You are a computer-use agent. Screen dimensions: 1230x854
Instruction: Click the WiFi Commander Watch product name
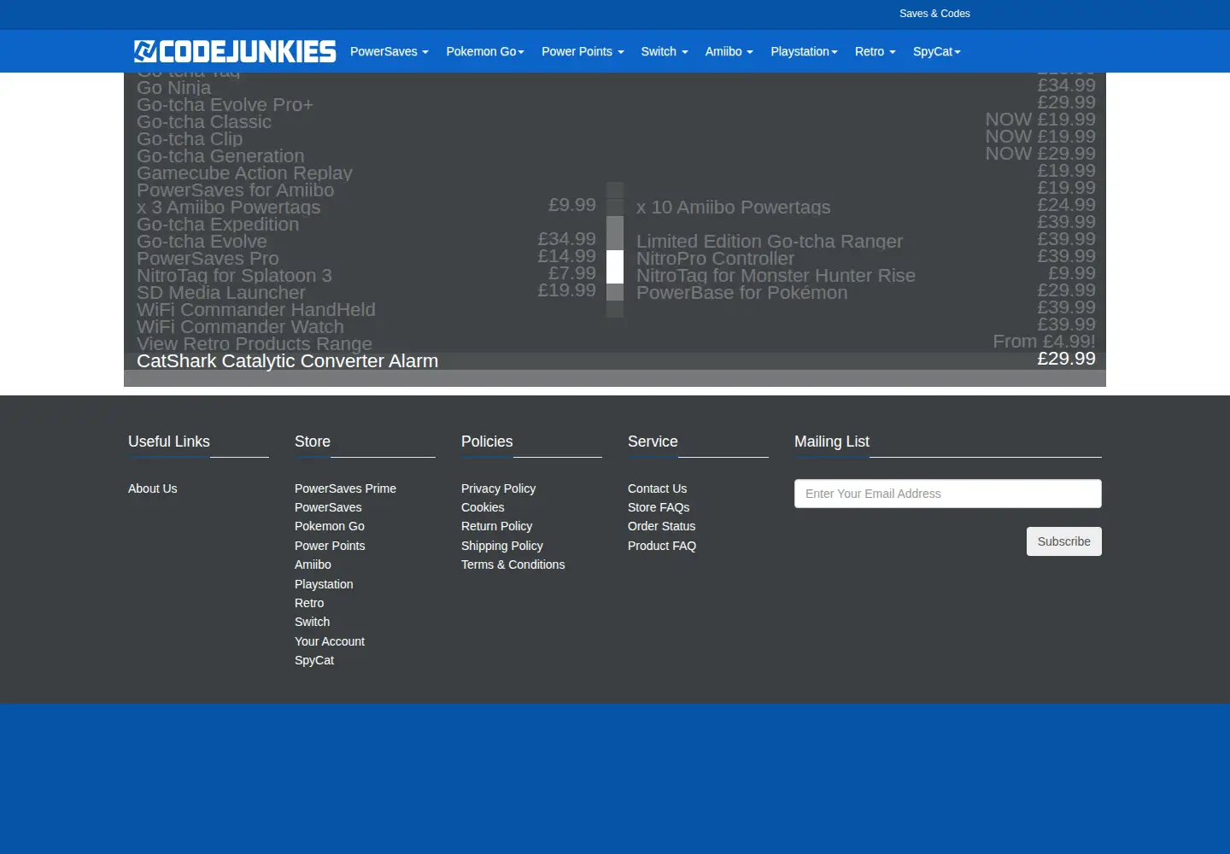point(240,327)
